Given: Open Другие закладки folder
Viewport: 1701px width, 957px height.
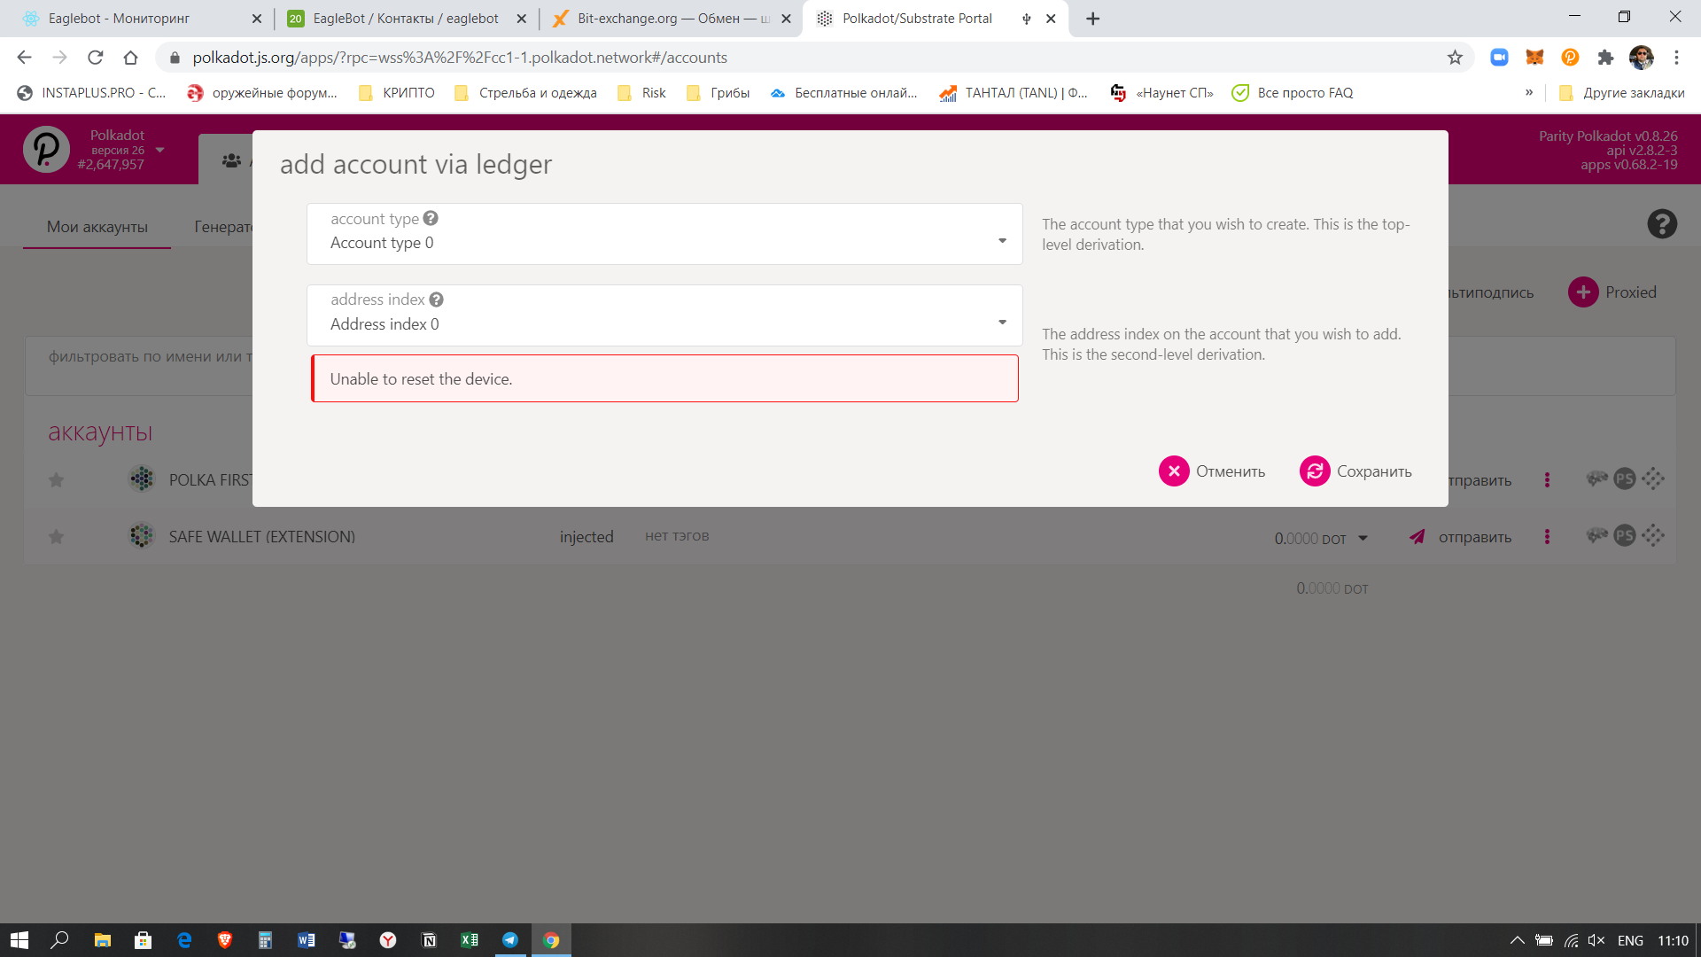Looking at the screenshot, I should pyautogui.click(x=1621, y=93).
